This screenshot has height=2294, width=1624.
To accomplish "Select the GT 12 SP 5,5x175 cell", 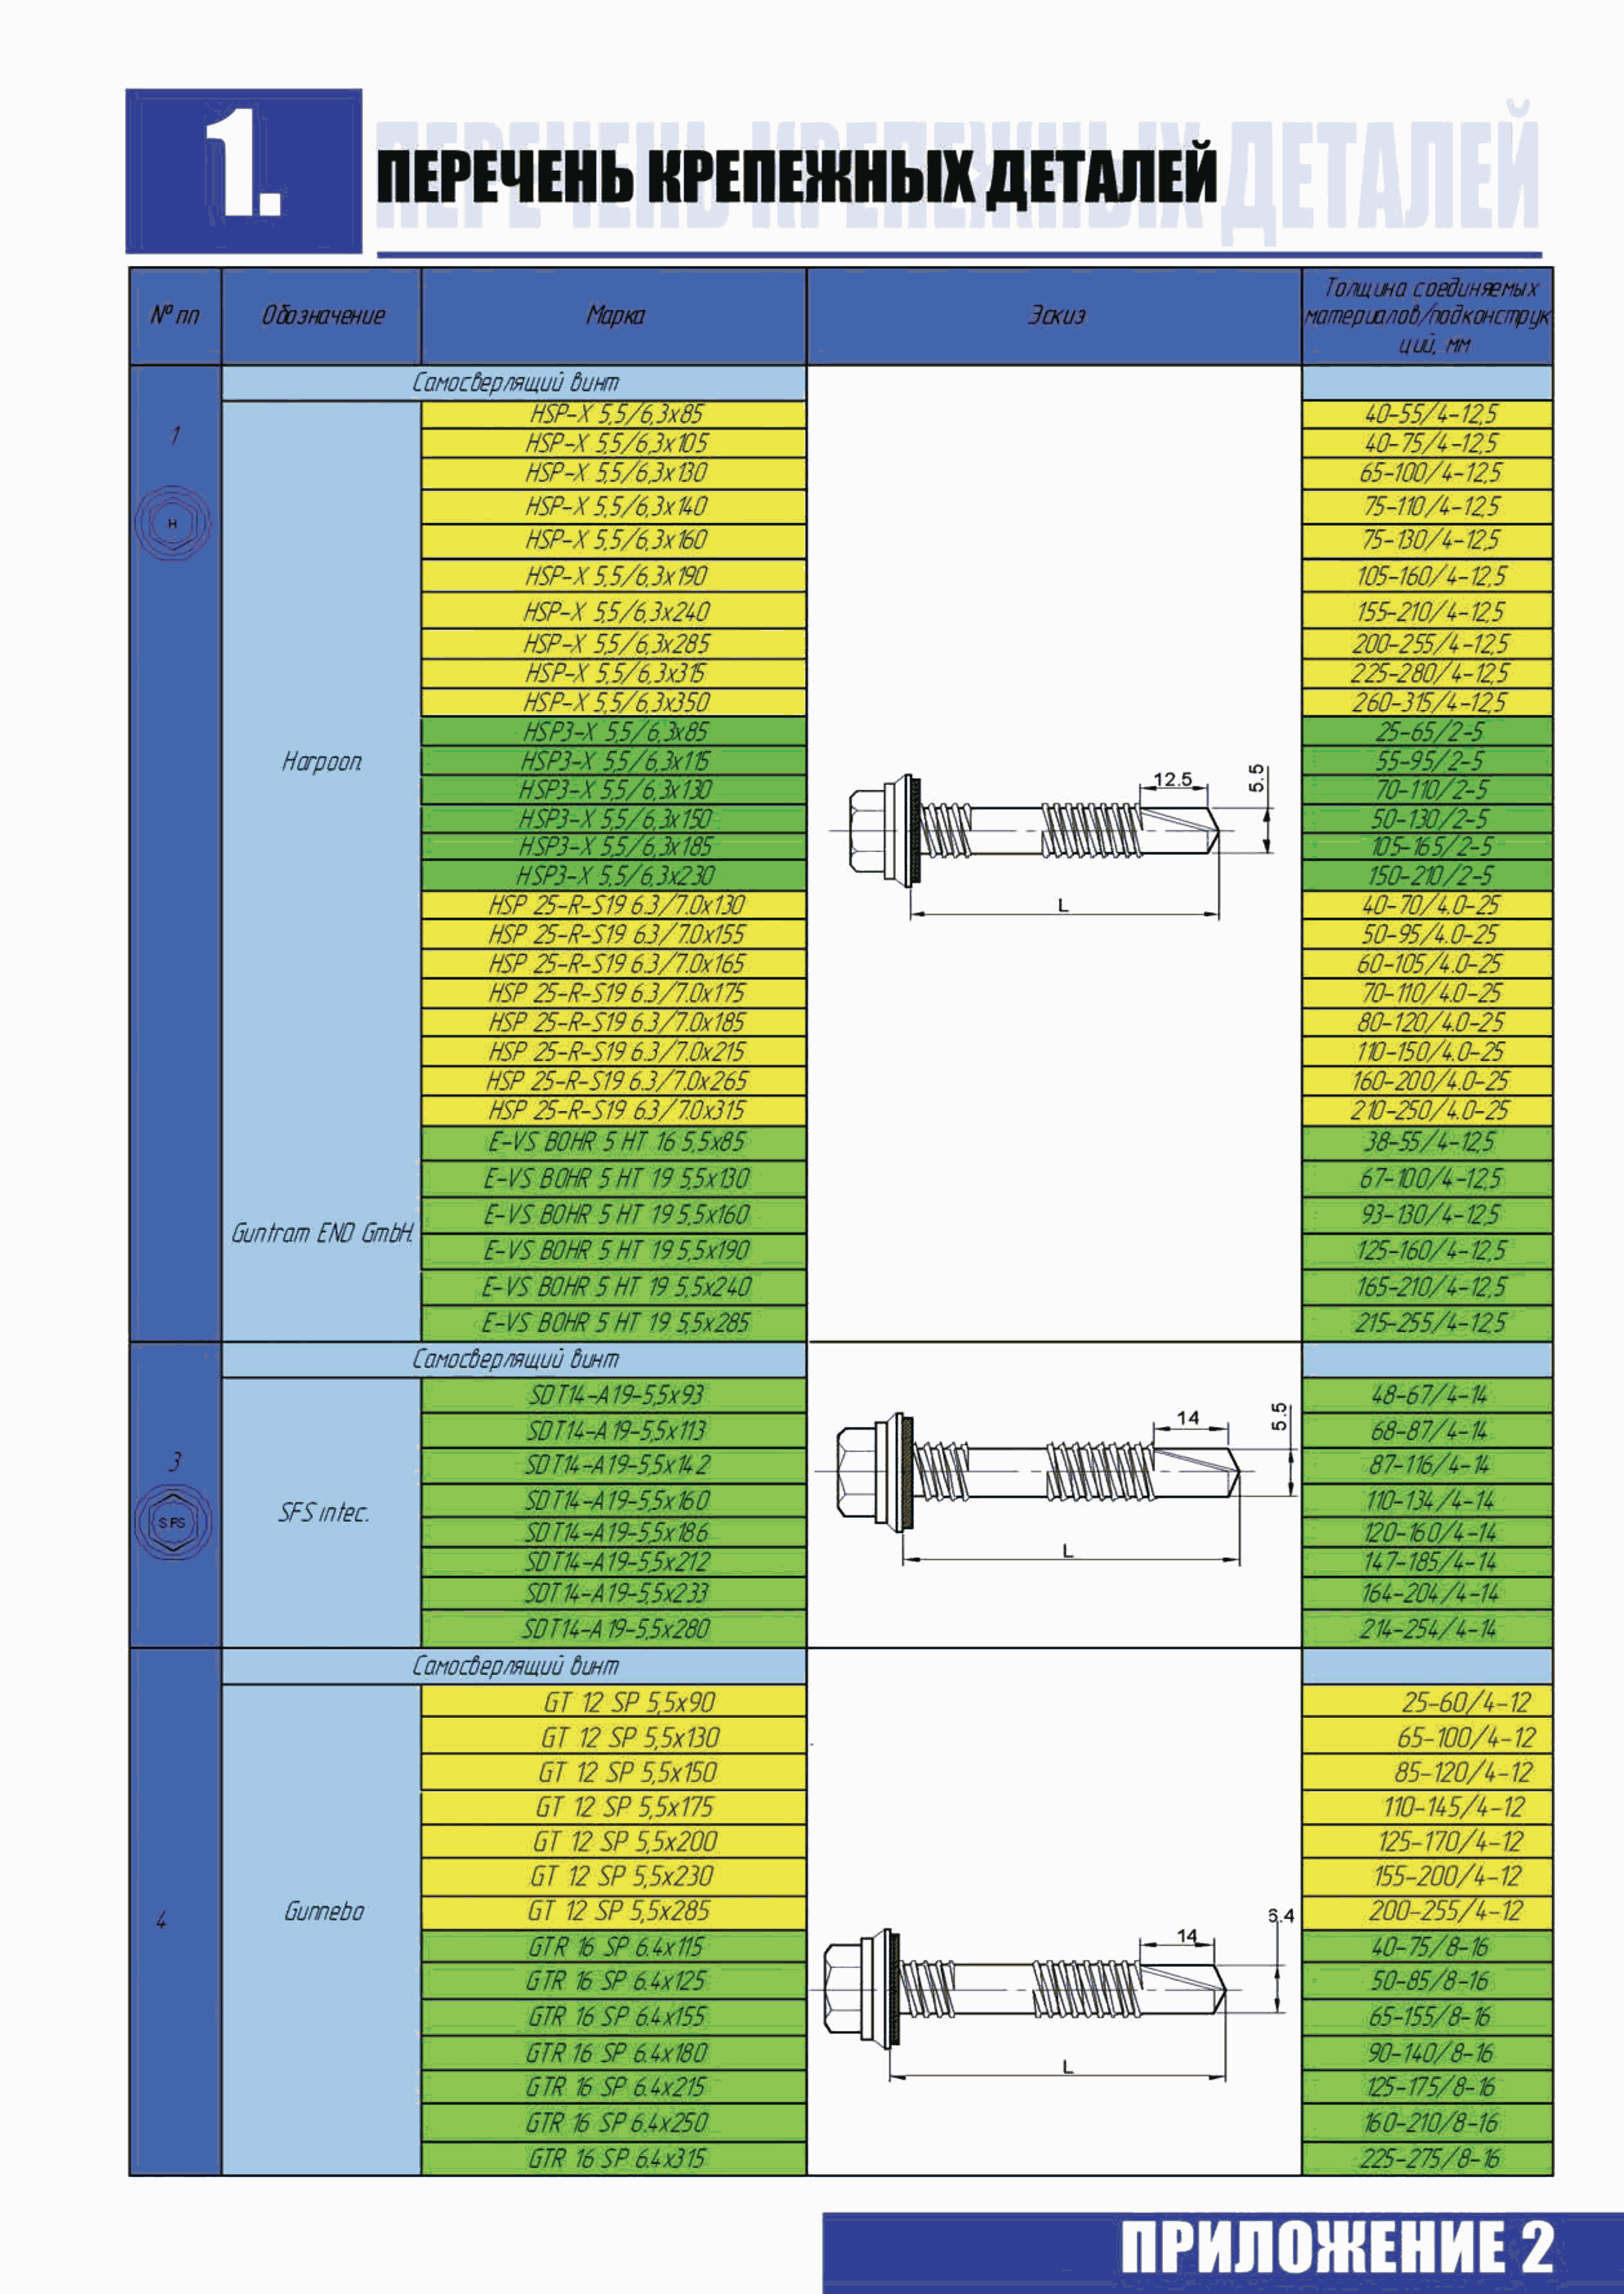I will pyautogui.click(x=614, y=1807).
